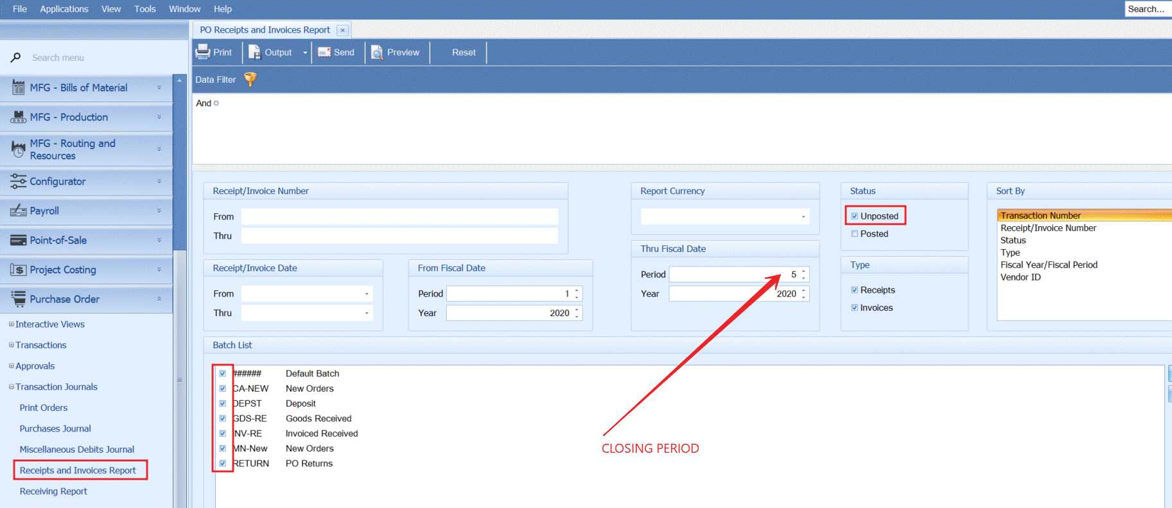Open the Report Currency dropdown
The image size is (1172, 508).
tap(803, 217)
